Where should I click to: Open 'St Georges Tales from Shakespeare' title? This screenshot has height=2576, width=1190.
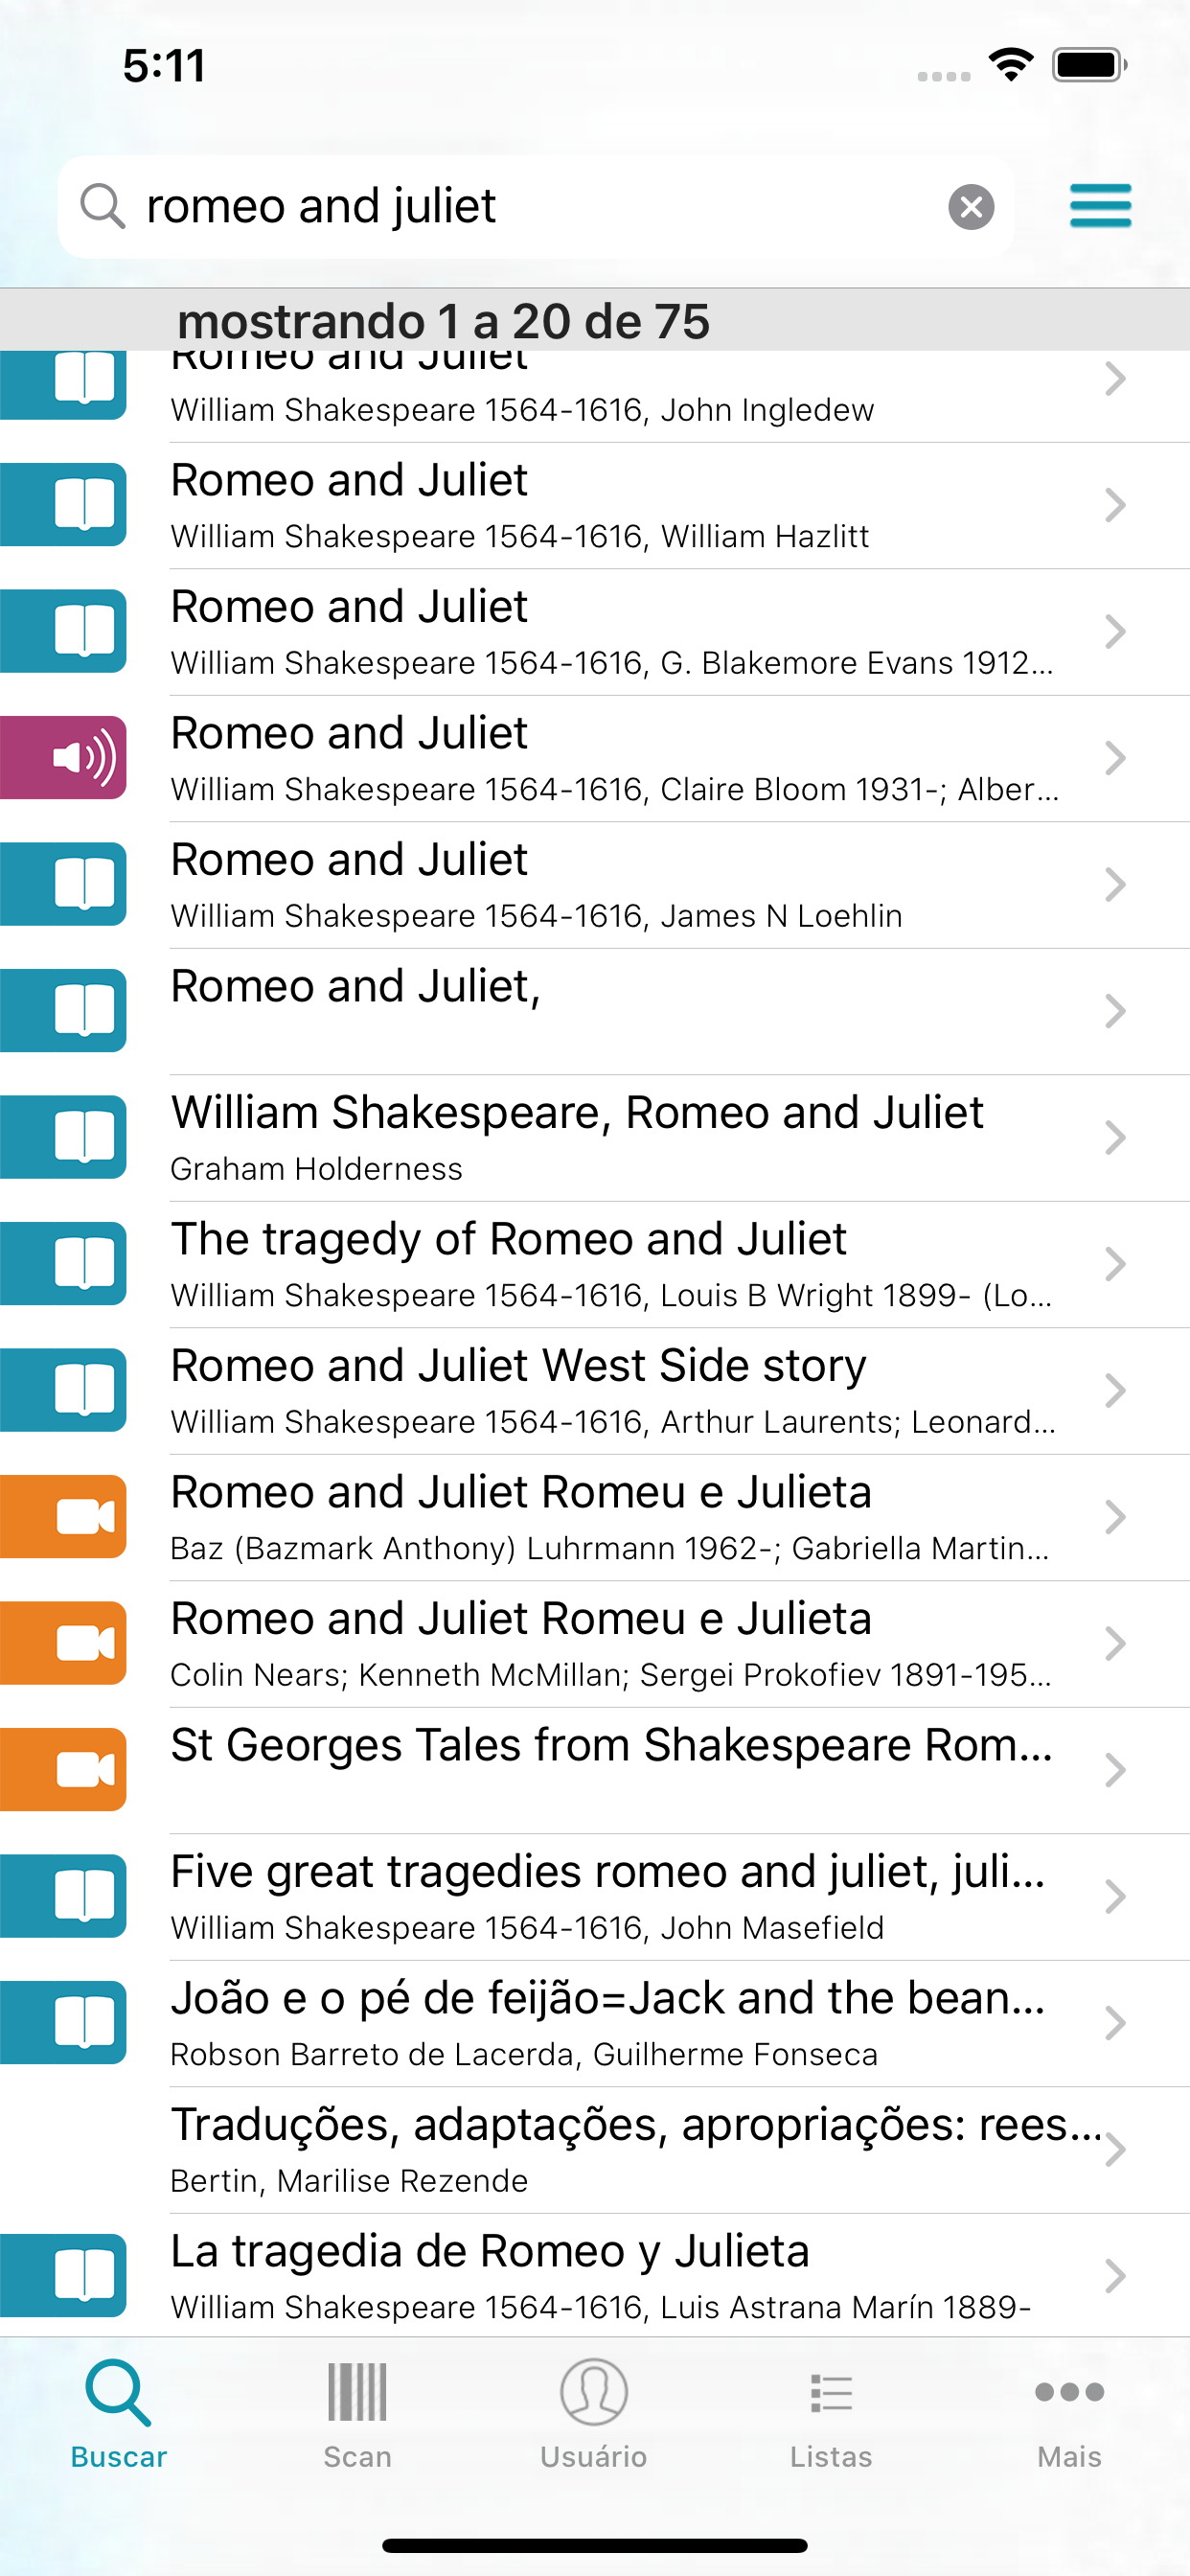click(612, 1746)
